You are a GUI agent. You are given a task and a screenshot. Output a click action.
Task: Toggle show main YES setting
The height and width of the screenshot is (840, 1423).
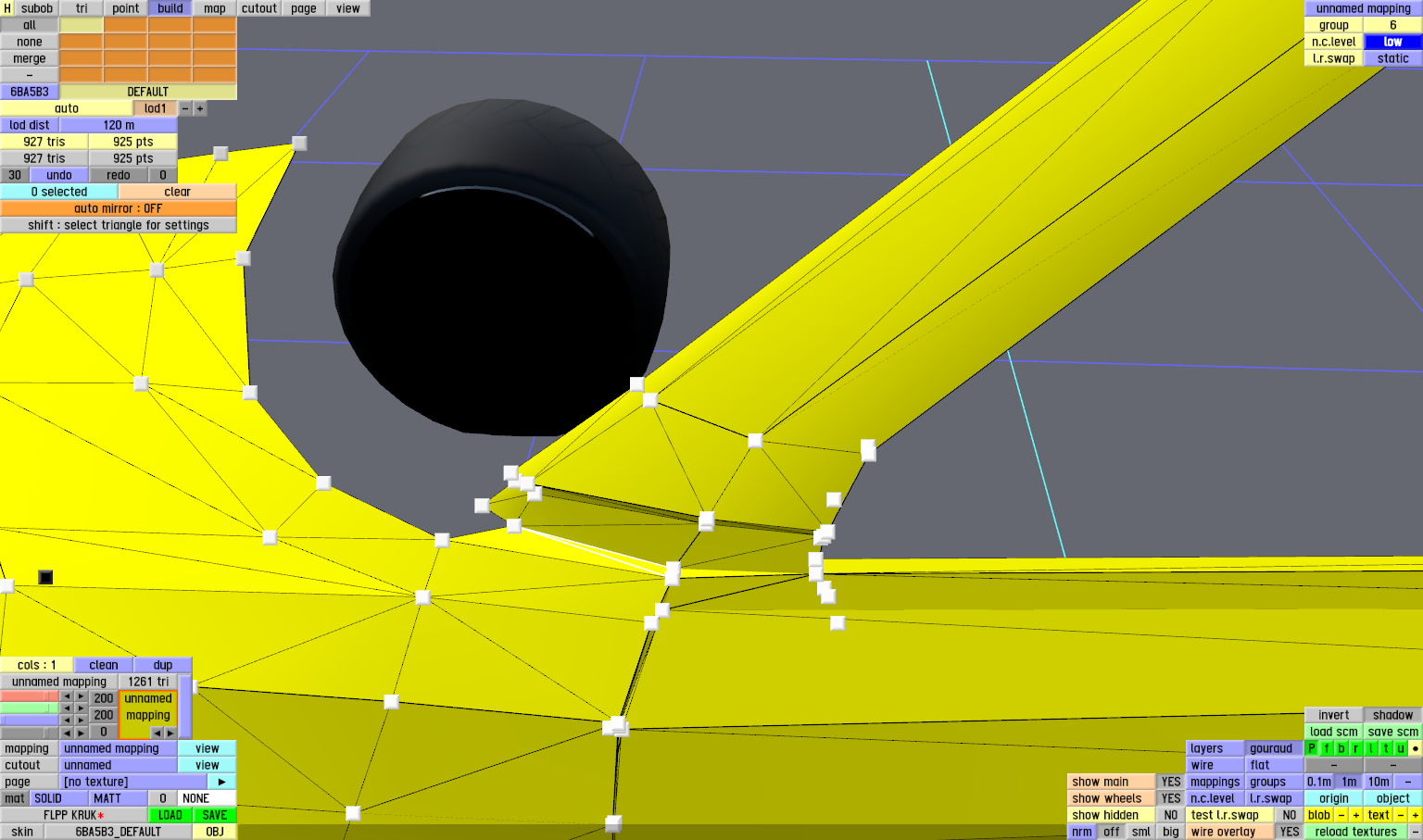[x=1171, y=782]
